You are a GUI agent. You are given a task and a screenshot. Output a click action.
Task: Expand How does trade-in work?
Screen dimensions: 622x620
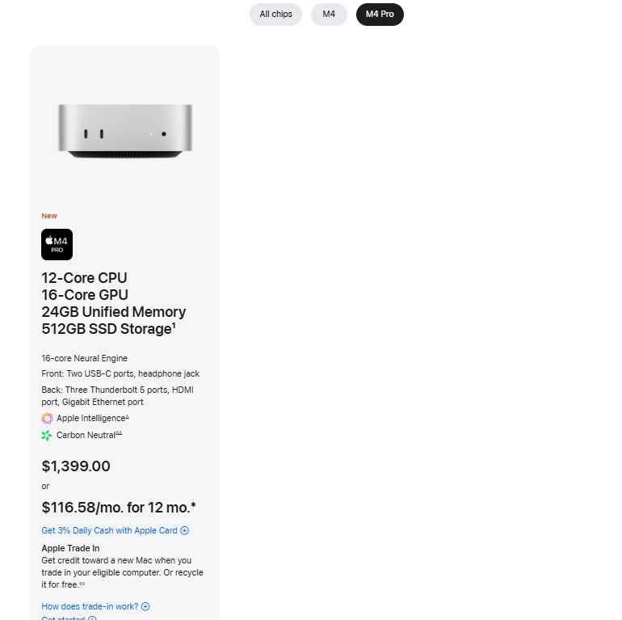pos(90,606)
